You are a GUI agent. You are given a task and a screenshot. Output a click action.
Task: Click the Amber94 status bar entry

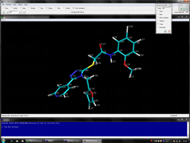(174, 116)
